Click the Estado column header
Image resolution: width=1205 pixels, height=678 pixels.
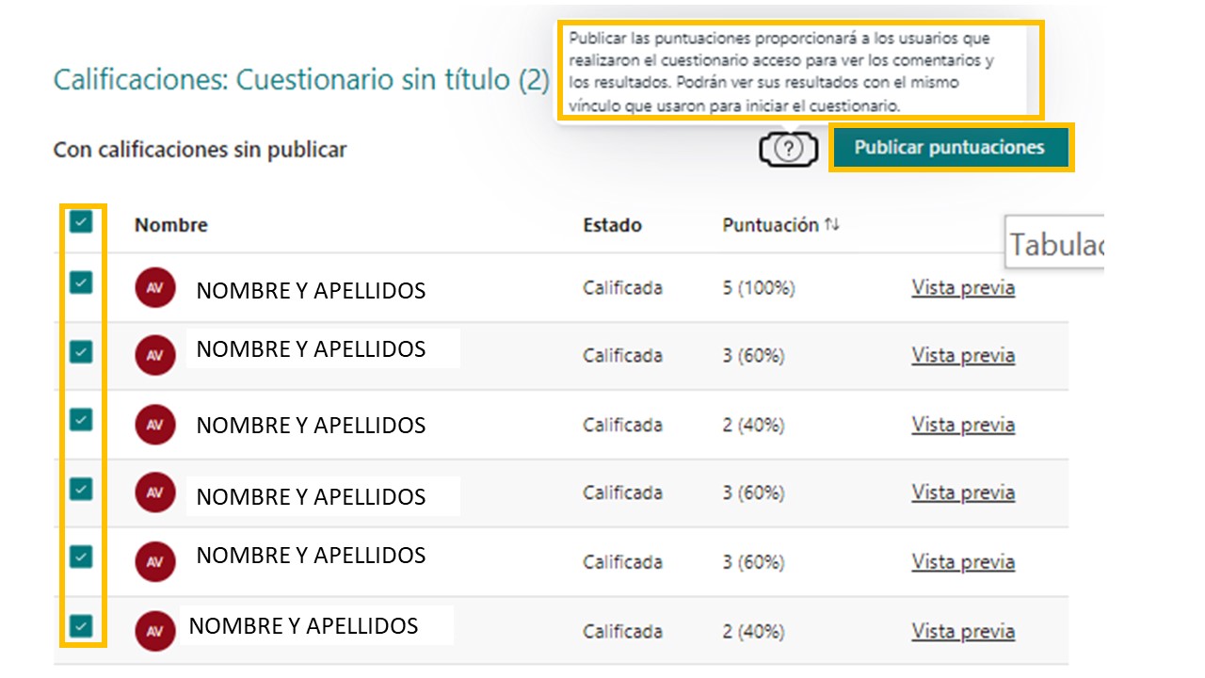[613, 225]
